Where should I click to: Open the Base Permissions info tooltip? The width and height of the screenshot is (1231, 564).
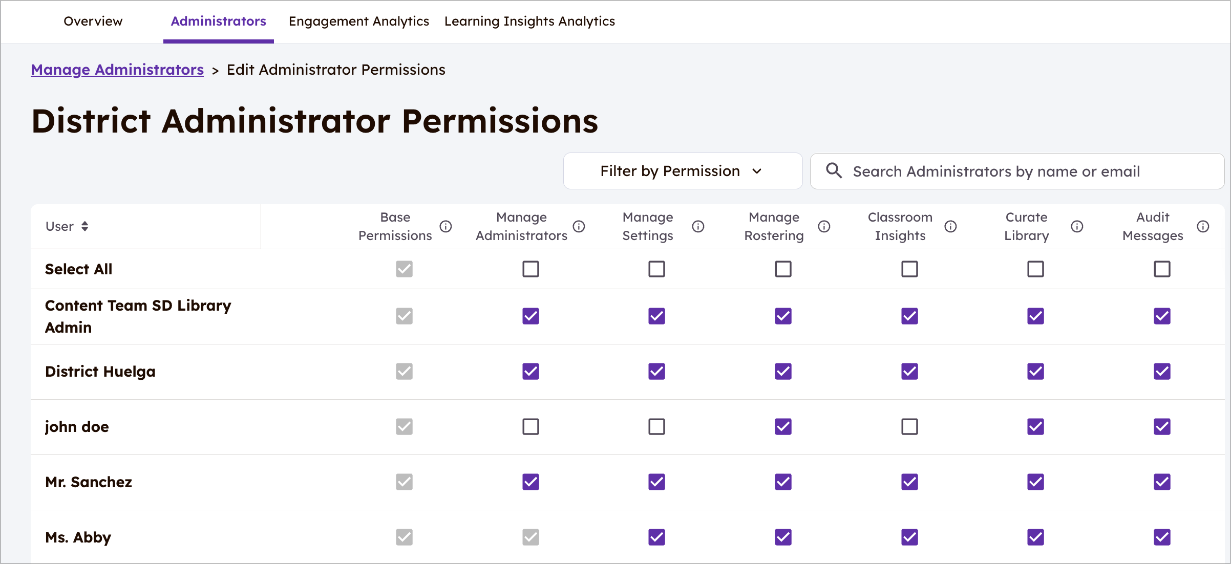click(x=447, y=226)
